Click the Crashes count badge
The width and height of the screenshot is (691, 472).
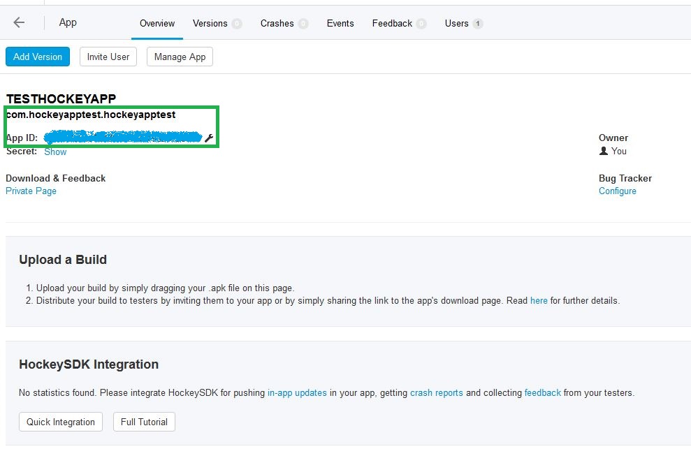303,23
